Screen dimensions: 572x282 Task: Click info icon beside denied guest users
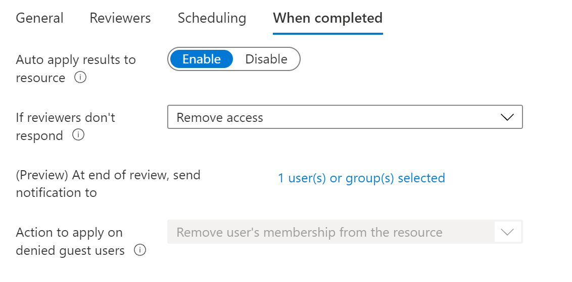(x=140, y=250)
